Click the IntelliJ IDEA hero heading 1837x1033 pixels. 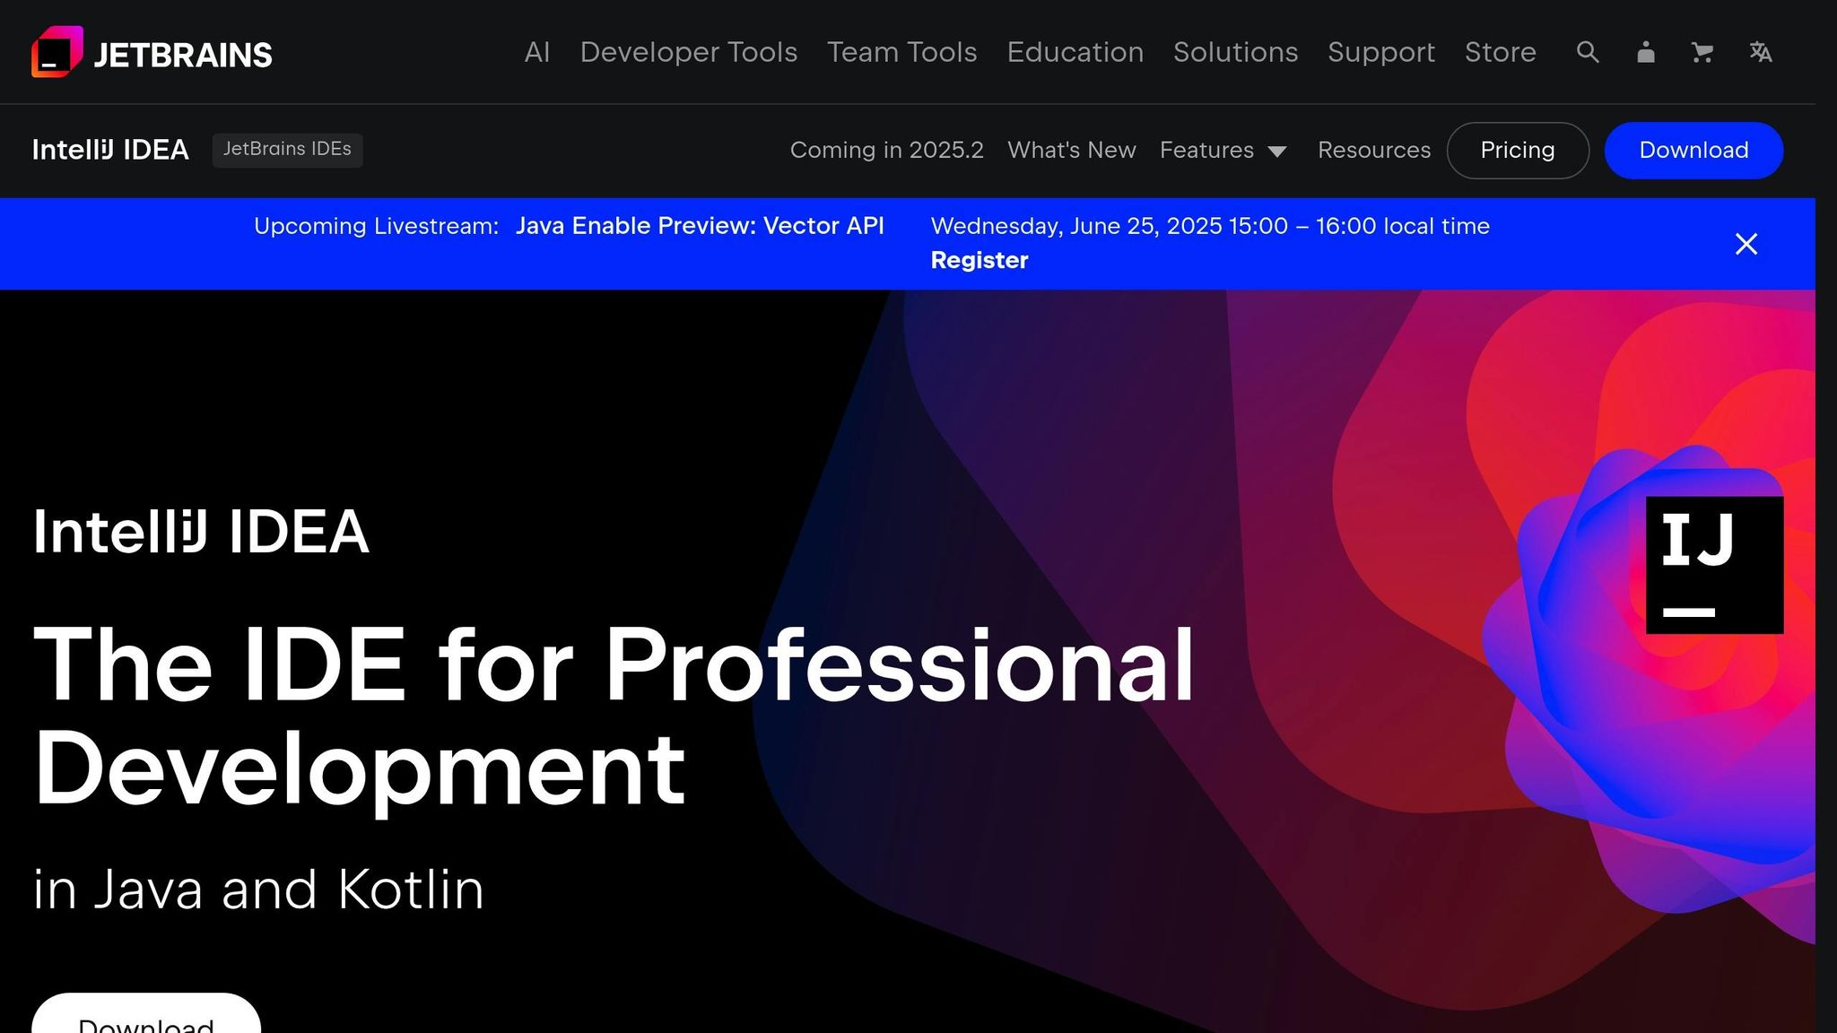pos(201,532)
